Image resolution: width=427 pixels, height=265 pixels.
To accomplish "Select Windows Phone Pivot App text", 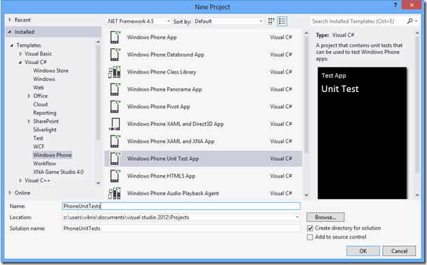I will pos(158,107).
